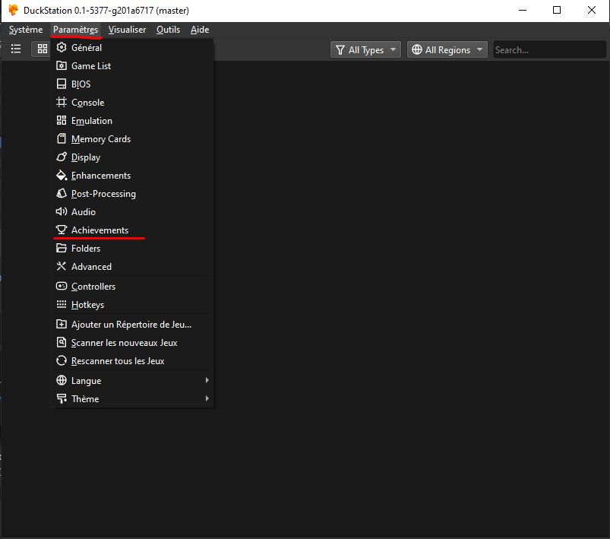Open the All Regions filter dropdown
Image resolution: width=610 pixels, height=539 pixels.
(447, 49)
